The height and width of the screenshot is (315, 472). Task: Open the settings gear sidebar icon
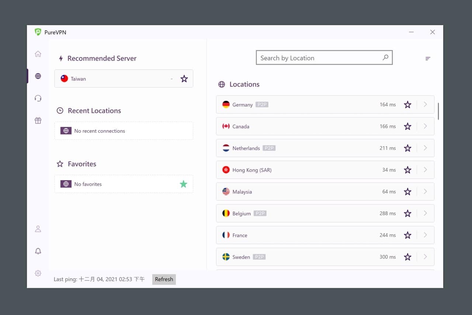coord(38,273)
